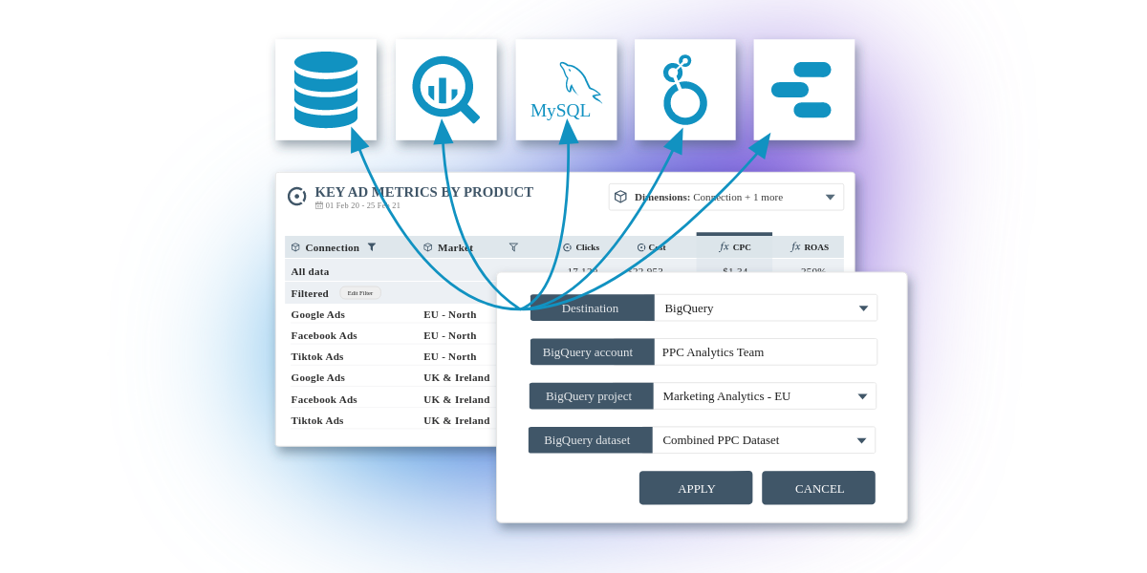1147x573 pixels.
Task: Select the Looker logo tile
Action: (x=685, y=90)
